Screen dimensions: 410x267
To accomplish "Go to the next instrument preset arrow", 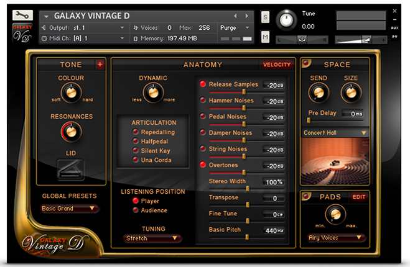I will (x=246, y=16).
